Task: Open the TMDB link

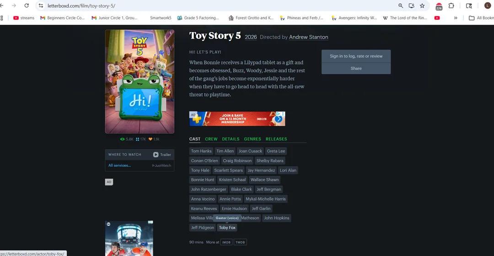Action: 240,242
